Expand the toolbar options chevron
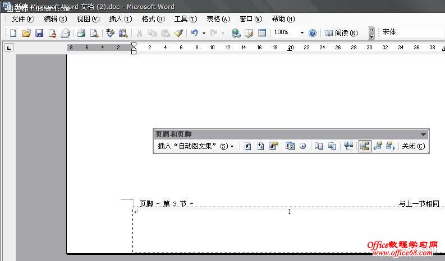 (x=371, y=33)
